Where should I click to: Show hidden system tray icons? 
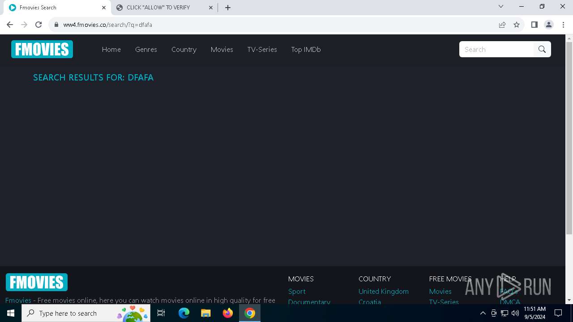click(x=483, y=313)
